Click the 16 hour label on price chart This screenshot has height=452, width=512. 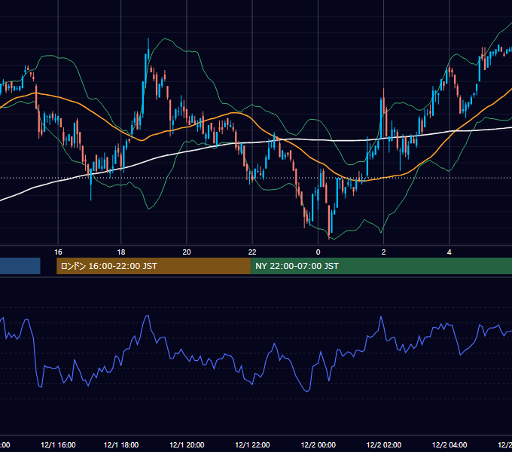[58, 252]
